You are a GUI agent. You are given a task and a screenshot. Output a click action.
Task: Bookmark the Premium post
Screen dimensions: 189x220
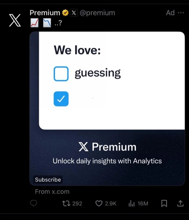tap(164, 203)
